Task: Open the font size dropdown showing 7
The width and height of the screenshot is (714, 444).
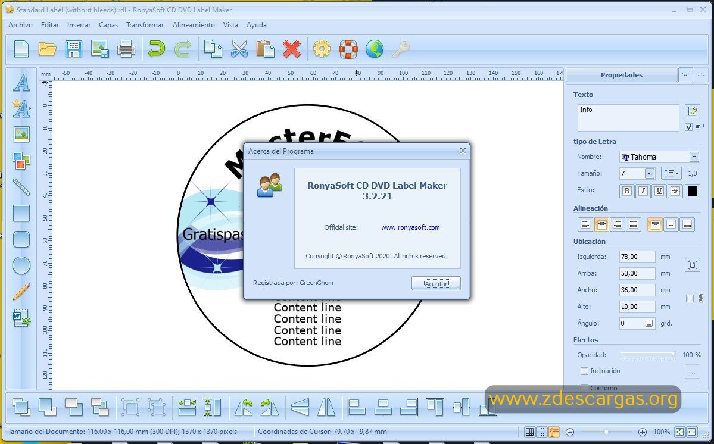Action: (649, 173)
